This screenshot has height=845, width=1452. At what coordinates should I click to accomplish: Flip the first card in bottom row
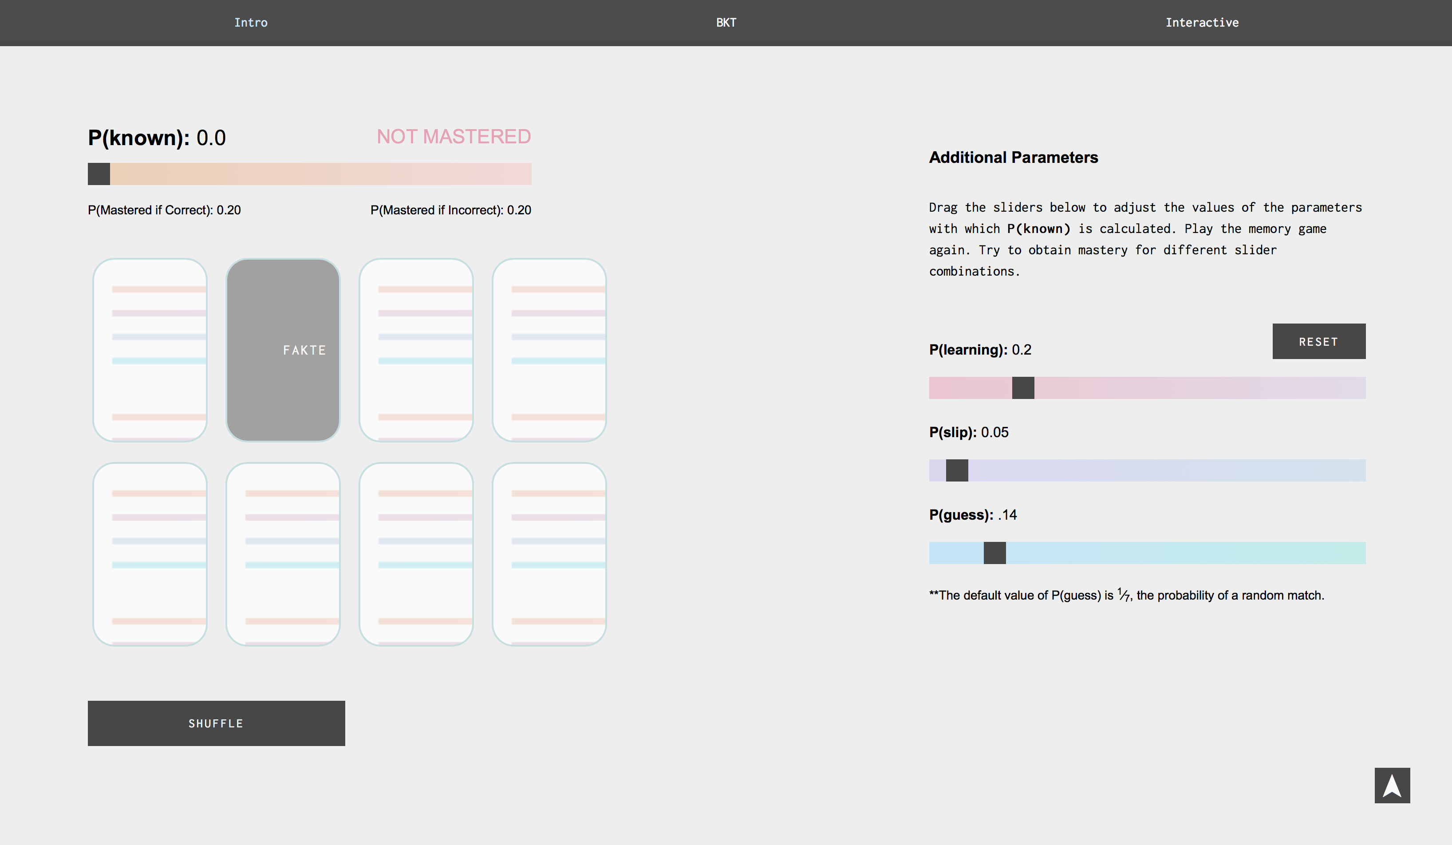pyautogui.click(x=150, y=554)
